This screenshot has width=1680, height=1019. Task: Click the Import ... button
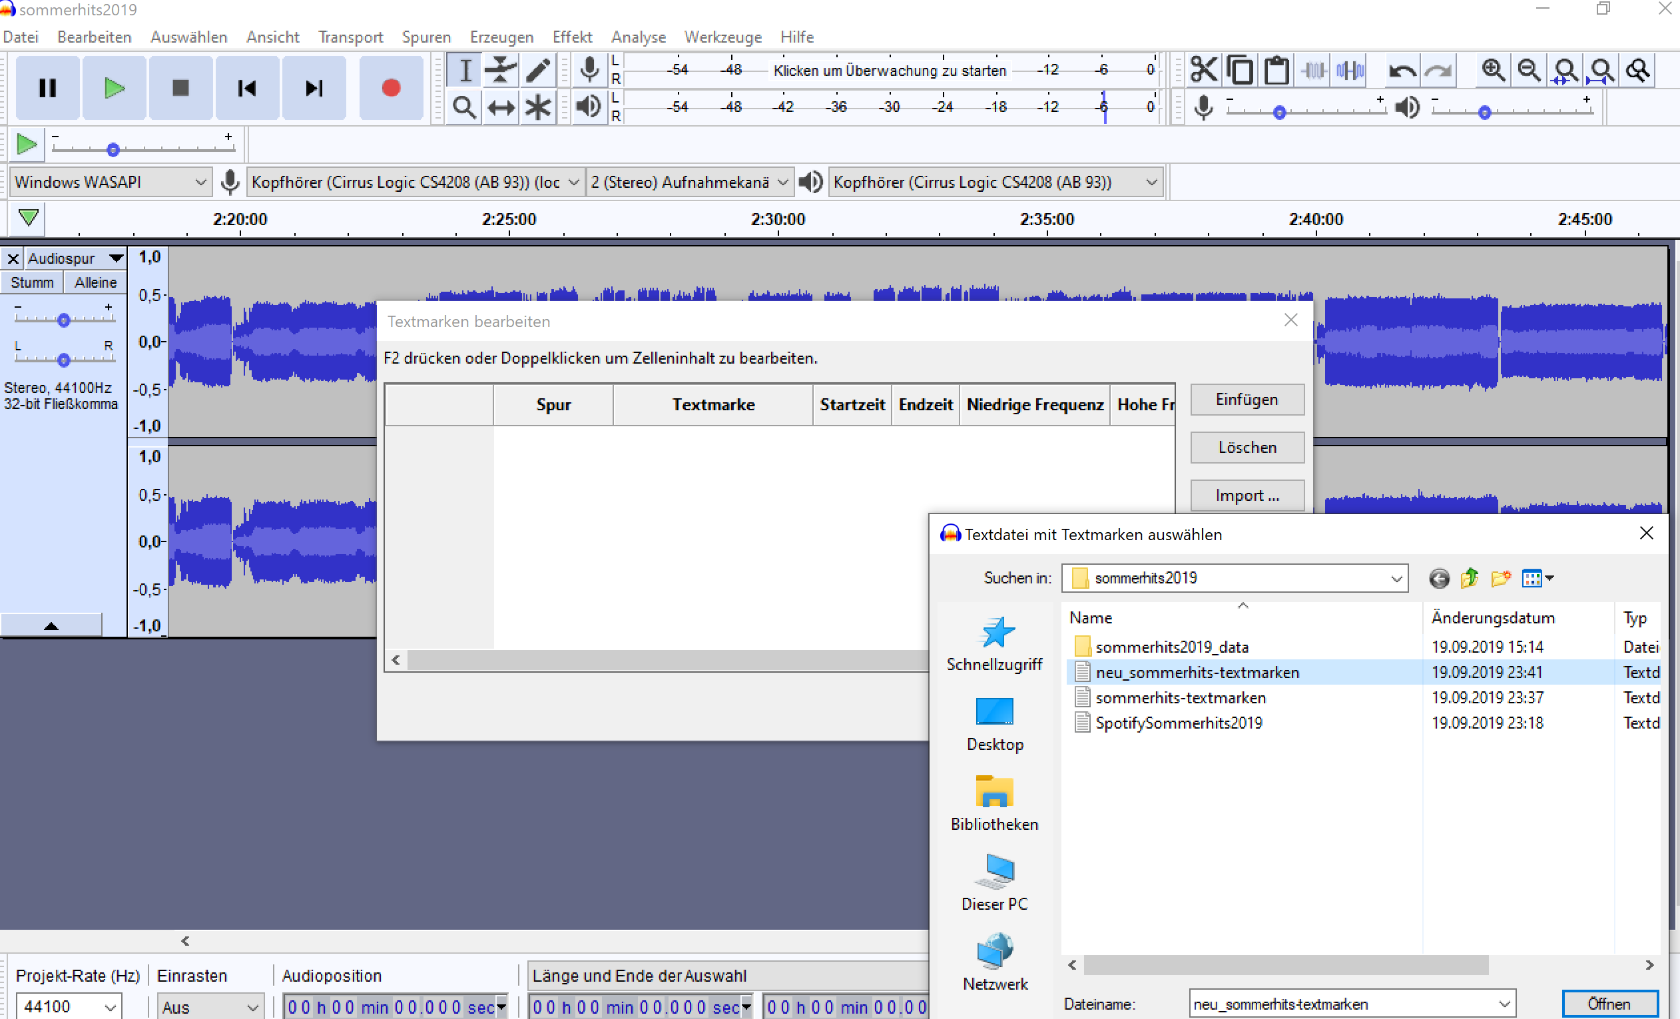tap(1247, 495)
